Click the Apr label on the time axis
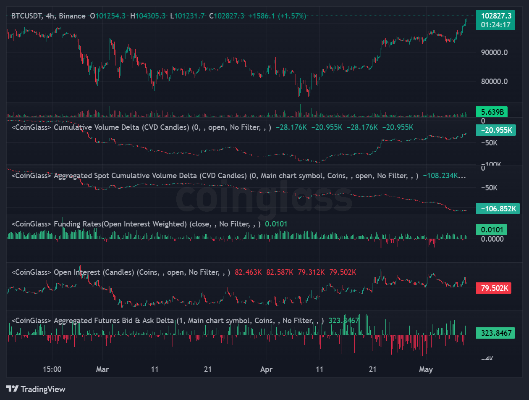Viewport: 529px width, 400px height. [266, 369]
